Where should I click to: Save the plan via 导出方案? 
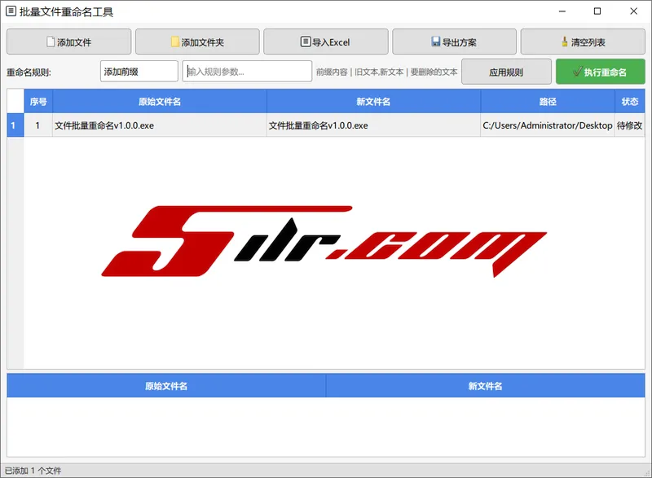(x=454, y=42)
